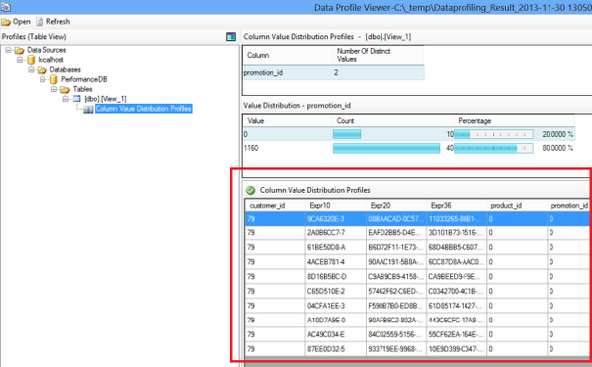Image resolution: width=592 pixels, height=367 pixels.
Task: Select the localhost tree label
Action: (x=50, y=60)
